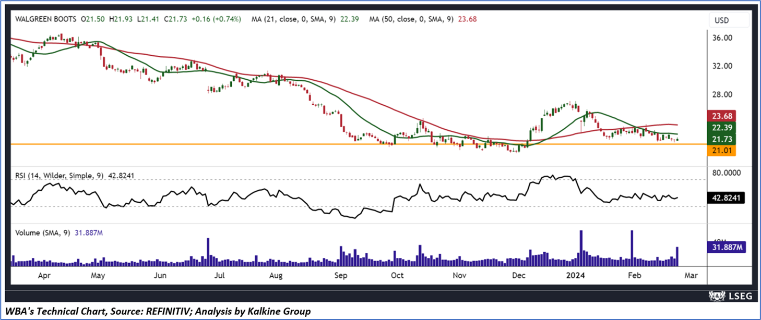This screenshot has width=761, height=320.
Task: Click the LSEG logo
Action: 731,297
